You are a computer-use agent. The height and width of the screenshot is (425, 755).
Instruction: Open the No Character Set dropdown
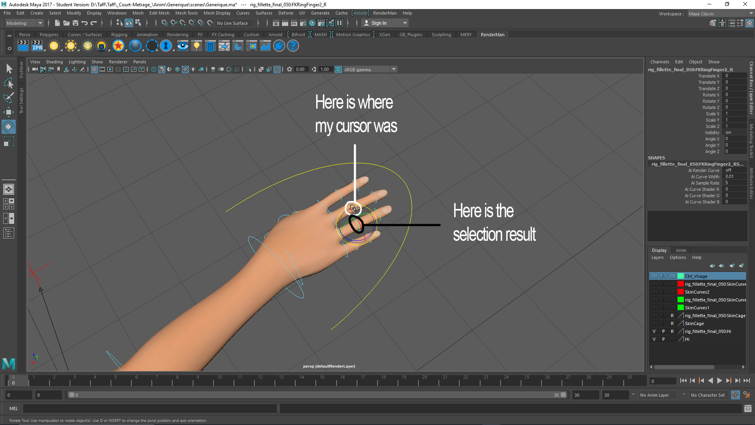[708, 395]
